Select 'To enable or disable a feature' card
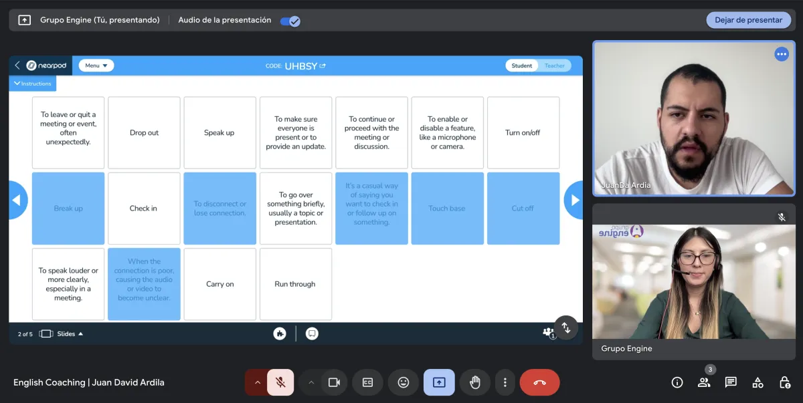 tap(447, 132)
